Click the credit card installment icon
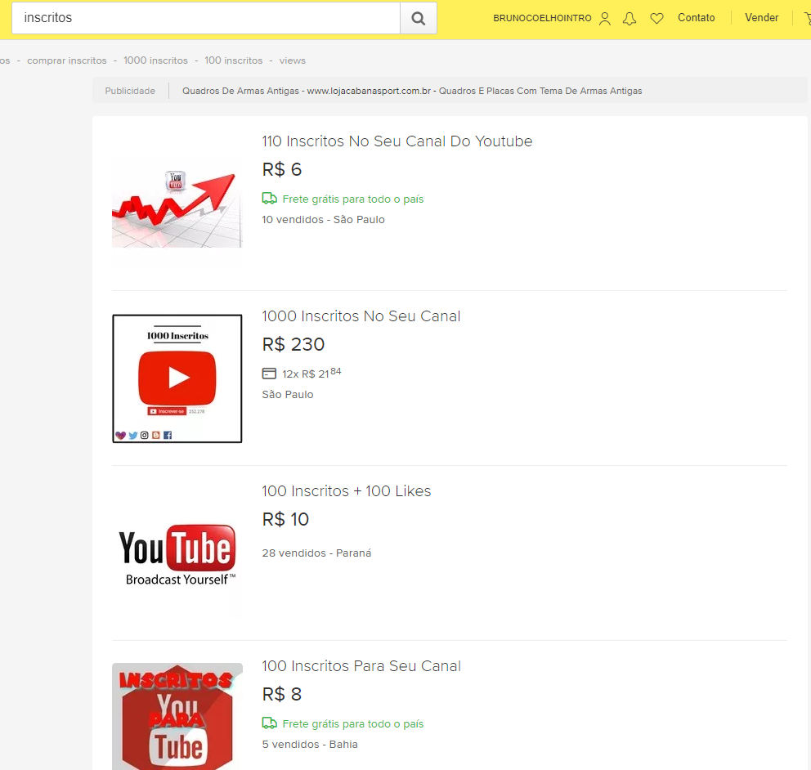The width and height of the screenshot is (811, 770). click(269, 374)
